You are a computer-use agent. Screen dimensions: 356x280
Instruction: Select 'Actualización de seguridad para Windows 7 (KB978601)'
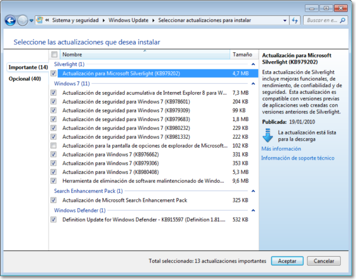158,101
